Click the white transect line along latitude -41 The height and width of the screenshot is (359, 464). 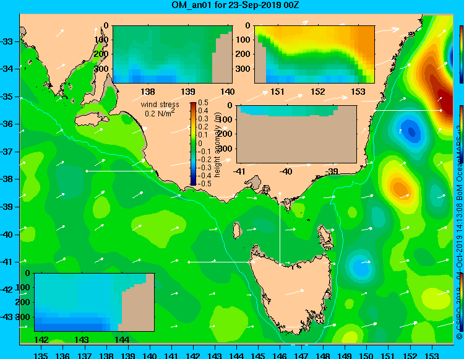(221, 262)
